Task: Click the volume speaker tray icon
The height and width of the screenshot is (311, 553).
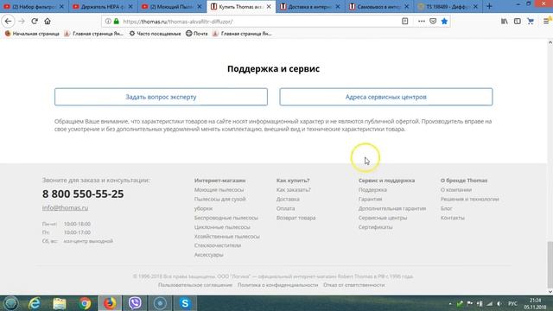Action: click(499, 303)
